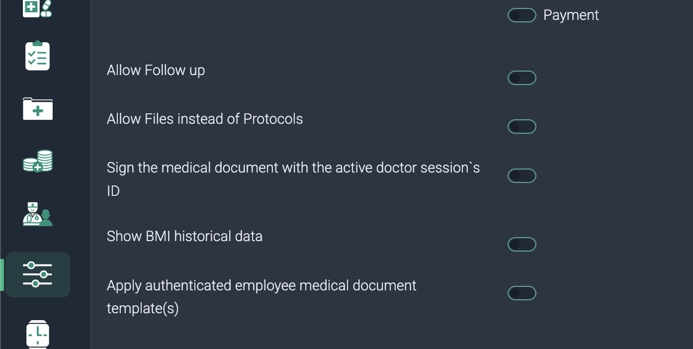Open the pharmacy medication sidebar icon

[x=37, y=8]
